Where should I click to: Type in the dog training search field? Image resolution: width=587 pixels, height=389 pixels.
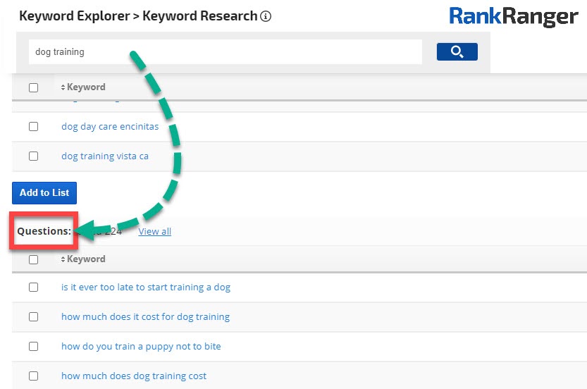click(224, 52)
